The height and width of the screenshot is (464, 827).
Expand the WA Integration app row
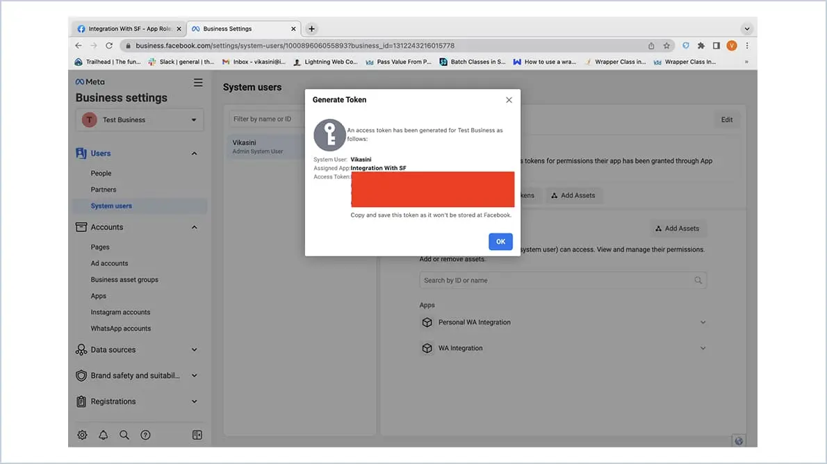[x=703, y=348]
